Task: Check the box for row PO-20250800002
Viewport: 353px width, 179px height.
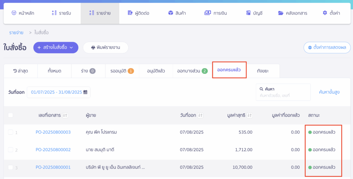Action: [x=10, y=150]
